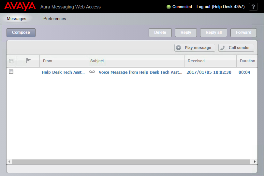Switch to the Messages tab

tap(16, 19)
